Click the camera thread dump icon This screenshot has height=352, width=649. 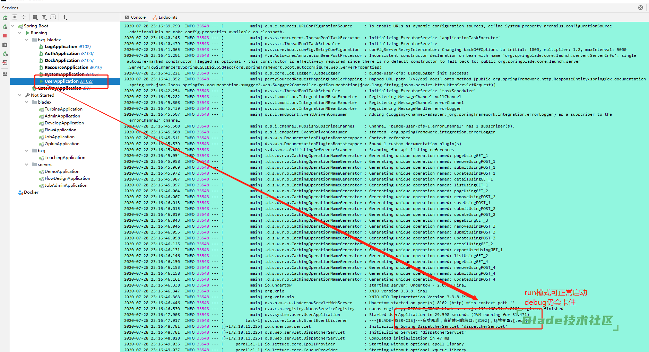coord(5,45)
